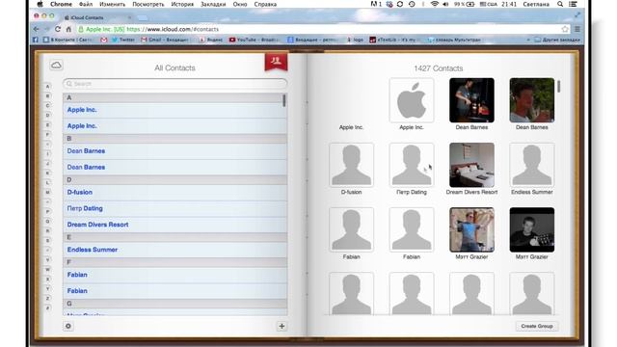Jump to letter B in index
Image resolution: width=617 pixels, height=347 pixels.
click(47, 95)
